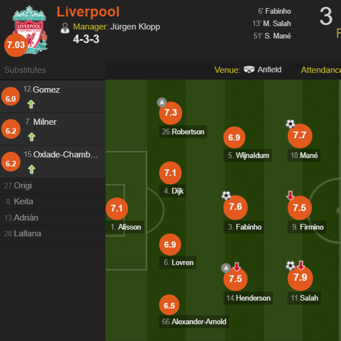This screenshot has height=341, width=341.
Task: Click the assist badge above Henderson's rating
Action: pos(226,268)
